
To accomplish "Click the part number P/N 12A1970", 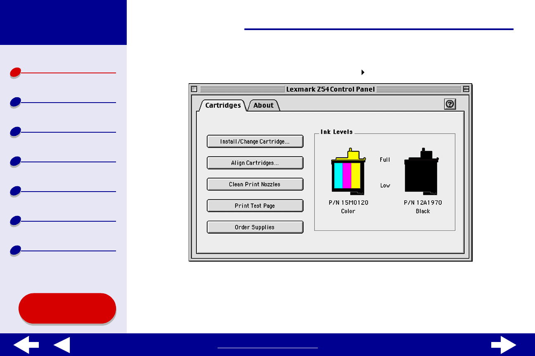I will (423, 203).
